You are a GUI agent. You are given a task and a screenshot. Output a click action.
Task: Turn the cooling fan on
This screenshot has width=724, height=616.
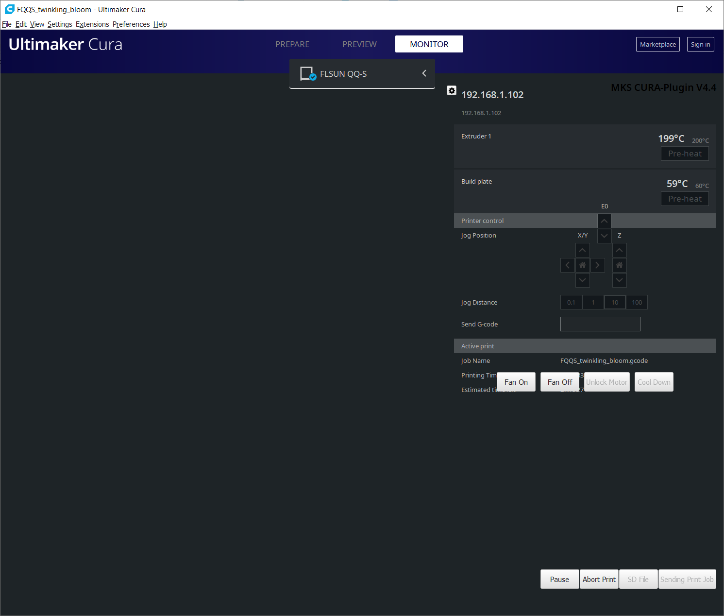click(x=516, y=382)
